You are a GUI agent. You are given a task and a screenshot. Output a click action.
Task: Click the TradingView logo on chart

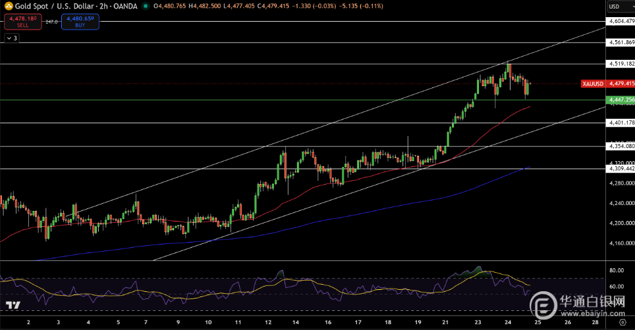point(12,306)
